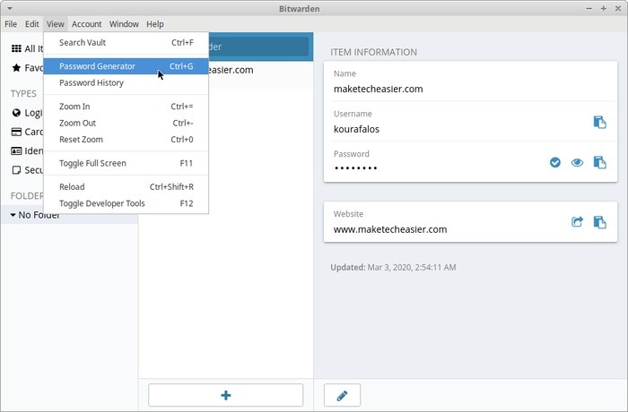
Task: Open the Account menu
Action: coord(86,24)
